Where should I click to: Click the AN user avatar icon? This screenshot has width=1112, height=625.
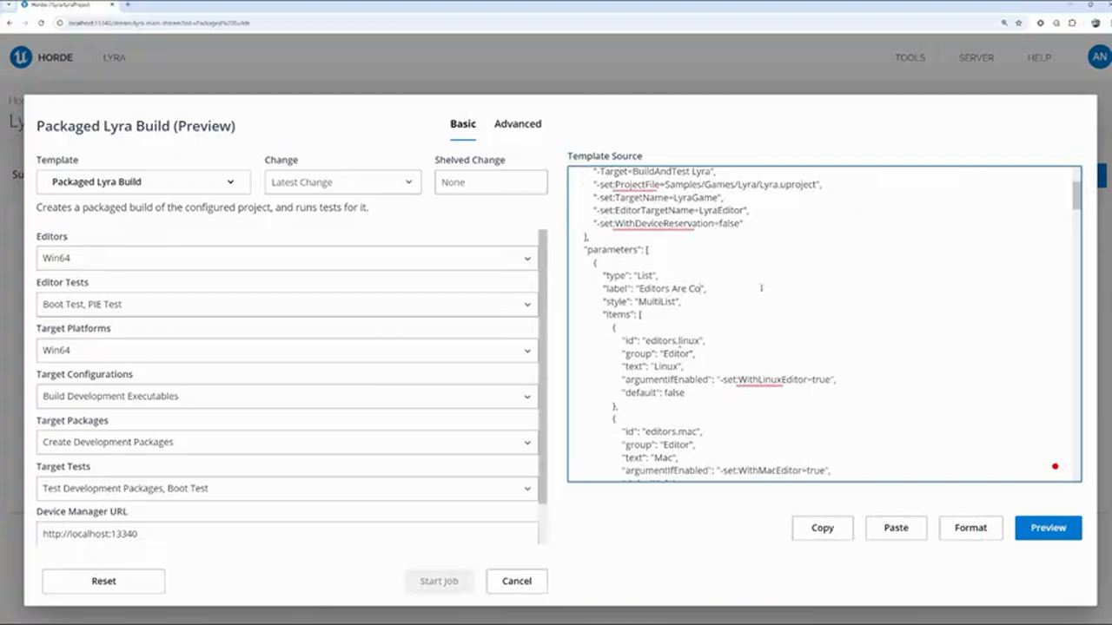[x=1099, y=57]
